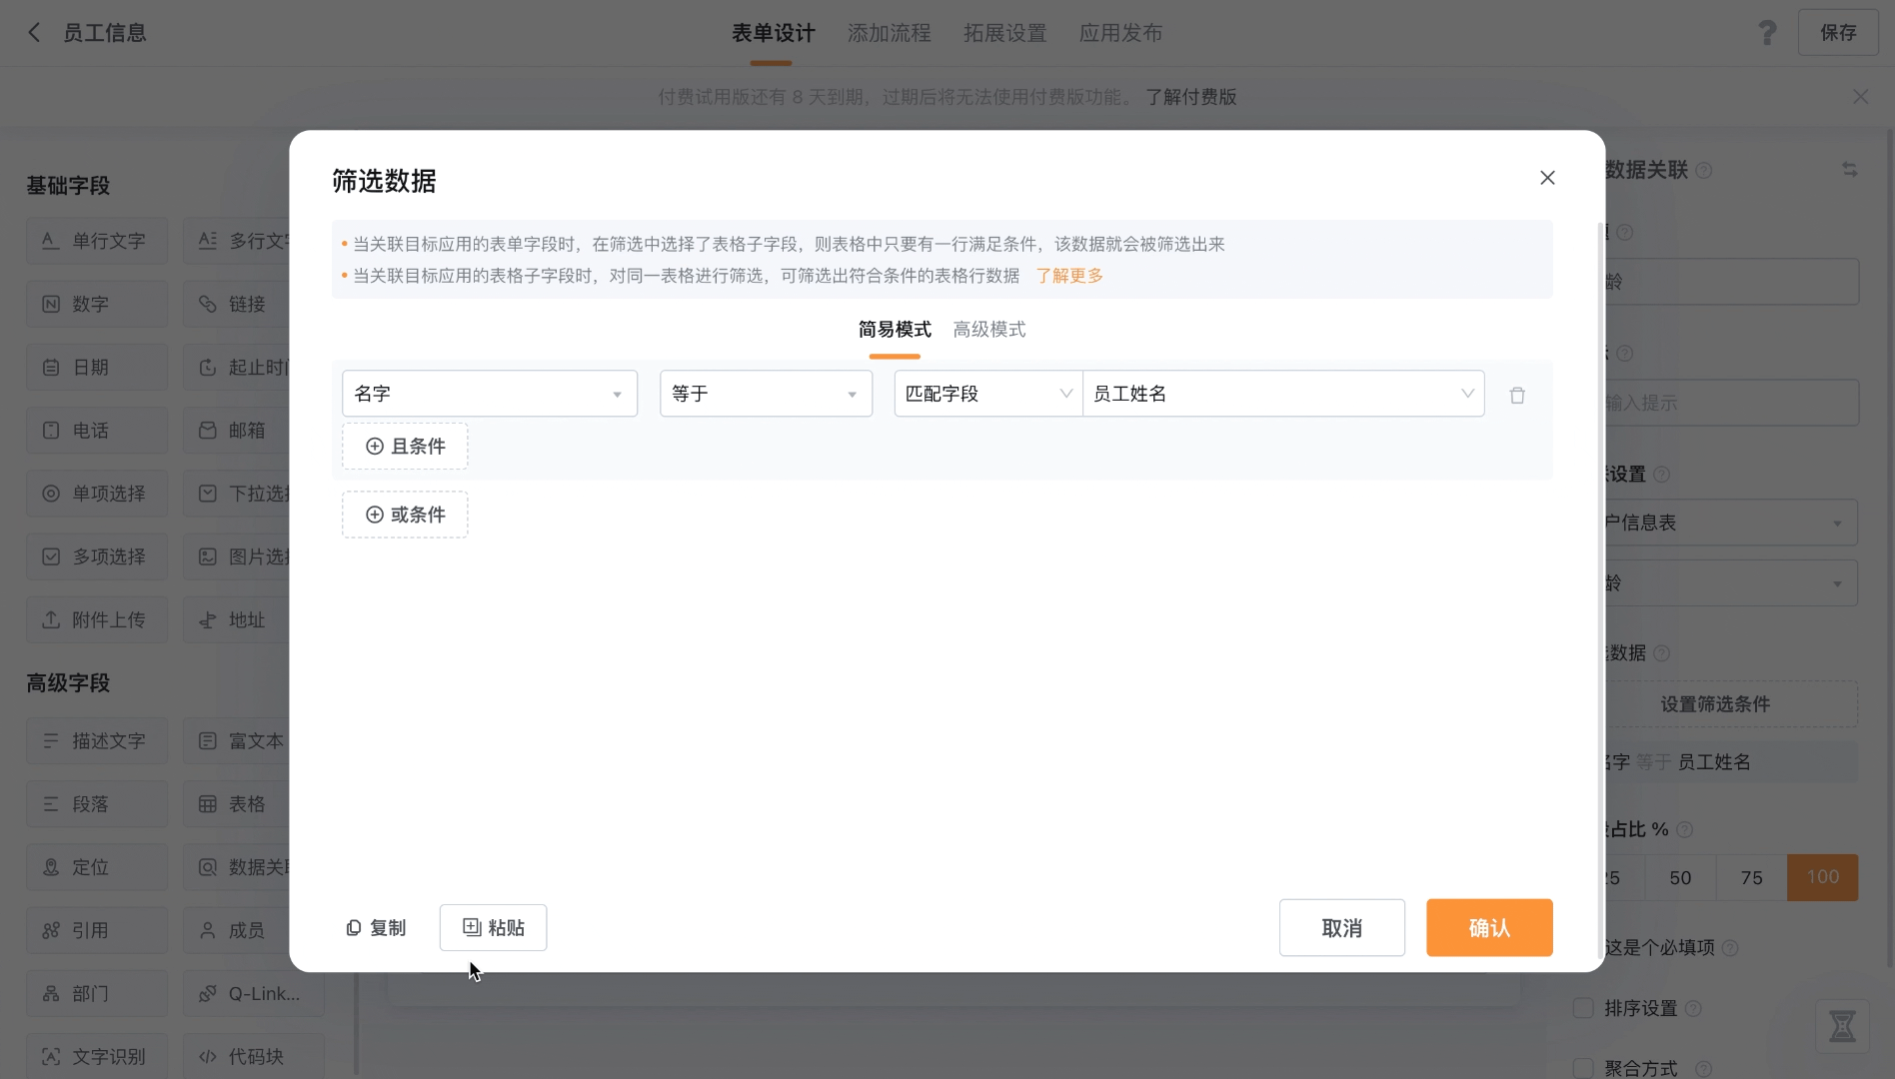
Task: Delete the 名字 filter condition row
Action: coord(1517,396)
